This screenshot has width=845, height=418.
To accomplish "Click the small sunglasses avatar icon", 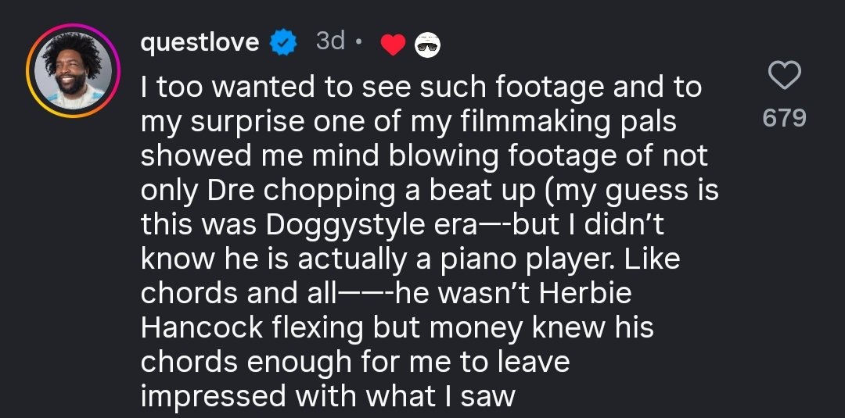I will (426, 46).
